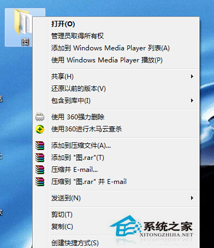214x248 pixels.
Task: Click the folder name label 图
Action: tap(25, 42)
